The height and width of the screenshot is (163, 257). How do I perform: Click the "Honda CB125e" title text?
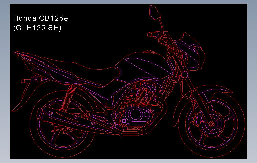pyautogui.click(x=41, y=18)
